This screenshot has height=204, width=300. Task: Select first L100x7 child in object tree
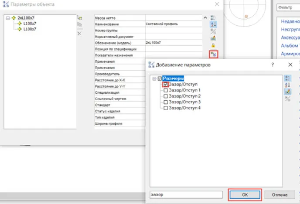point(29,24)
